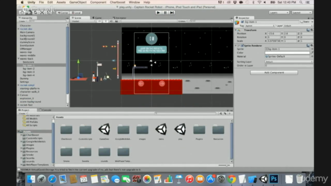331x186 pixels.
Task: Open the play scene asset
Action: (x=180, y=132)
